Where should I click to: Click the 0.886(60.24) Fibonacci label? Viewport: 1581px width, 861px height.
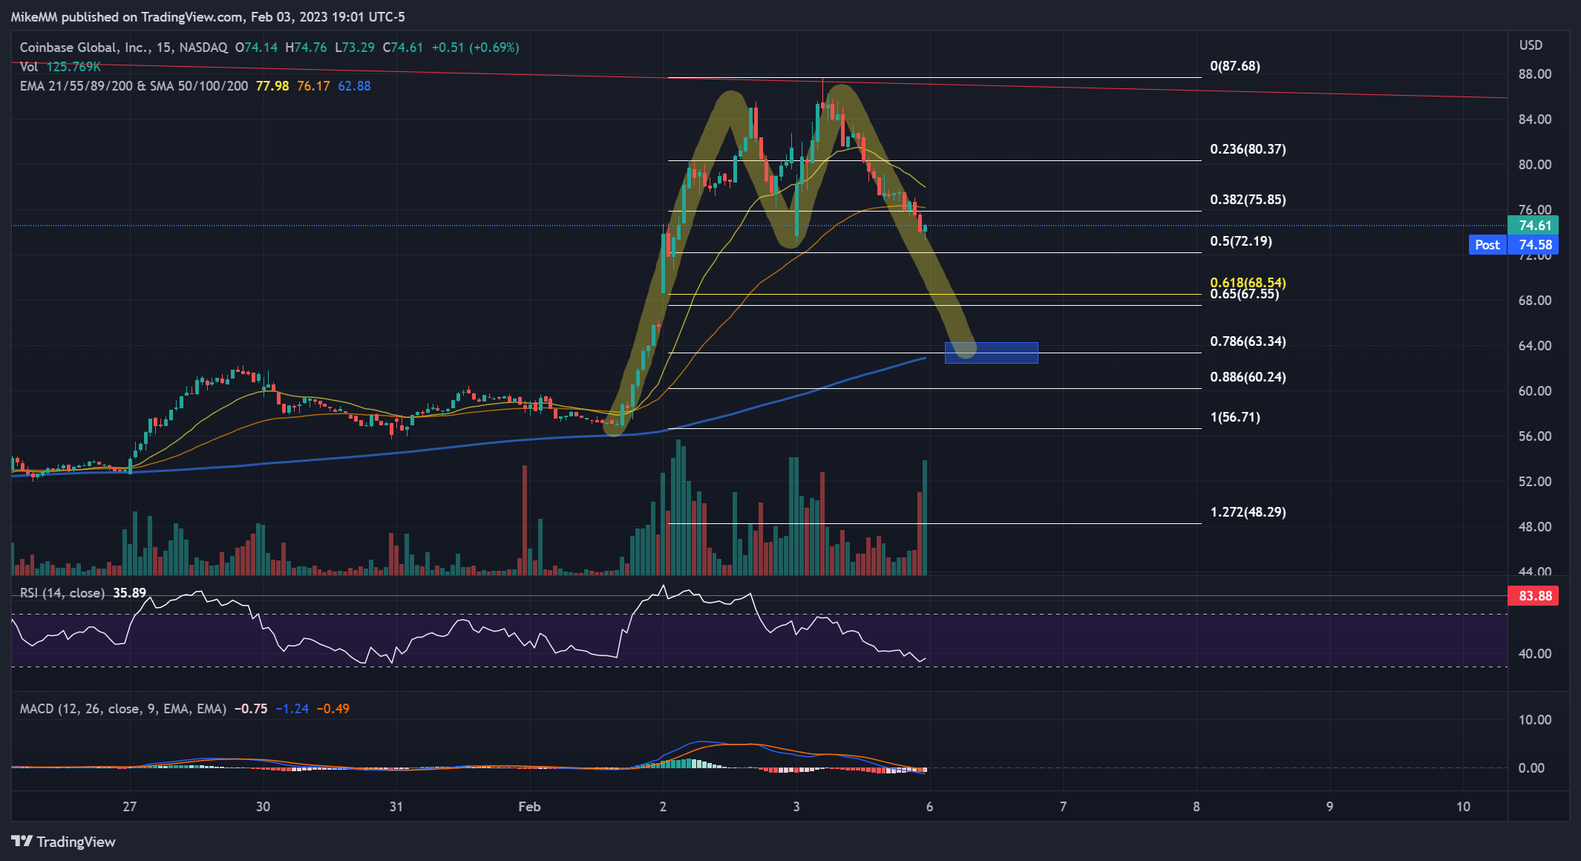(x=1248, y=377)
